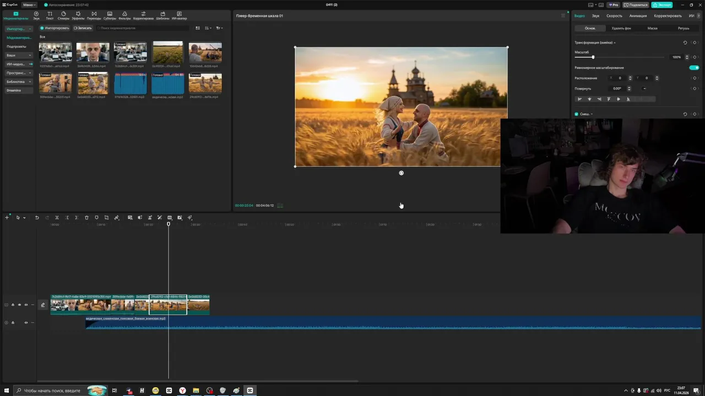The height and width of the screenshot is (396, 705).
Task: Select the Удалить фон sub-tab
Action: click(621, 28)
